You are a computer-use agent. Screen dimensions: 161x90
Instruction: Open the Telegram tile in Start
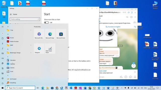click(39, 49)
